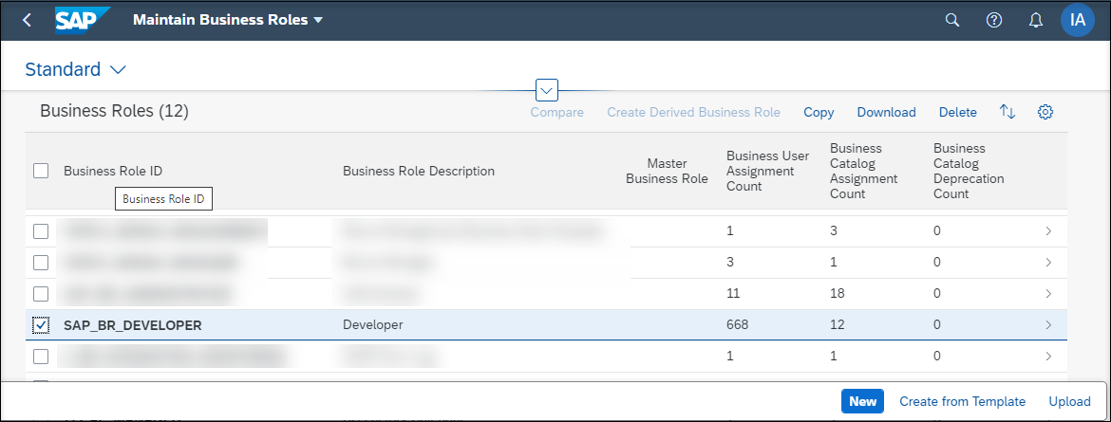Click the 12 catalog count cell
1111x422 pixels.
pyautogui.click(x=837, y=325)
